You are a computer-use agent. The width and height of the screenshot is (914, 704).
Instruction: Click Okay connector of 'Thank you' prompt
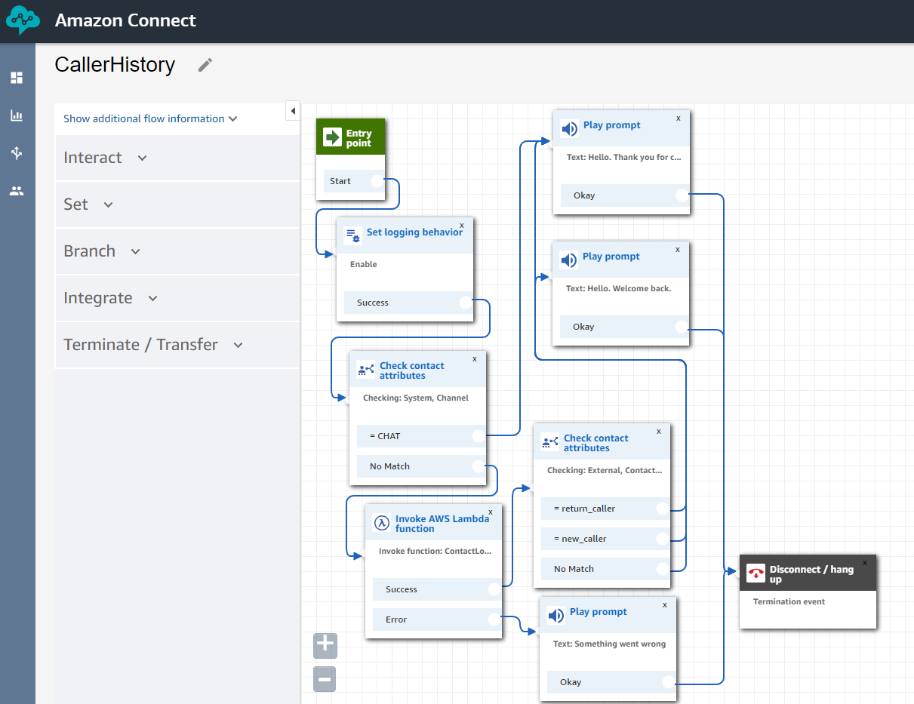coord(682,195)
